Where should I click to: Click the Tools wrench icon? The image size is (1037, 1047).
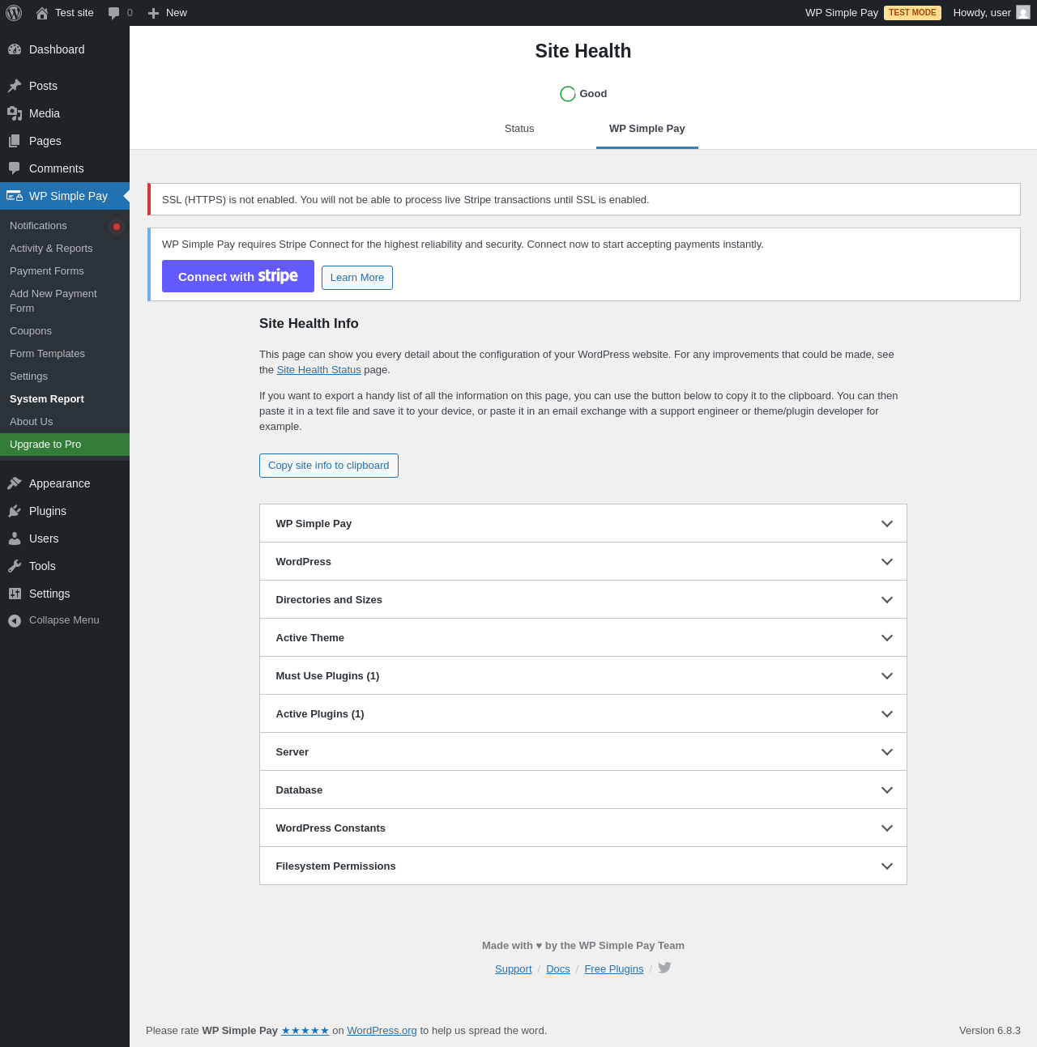click(x=15, y=566)
